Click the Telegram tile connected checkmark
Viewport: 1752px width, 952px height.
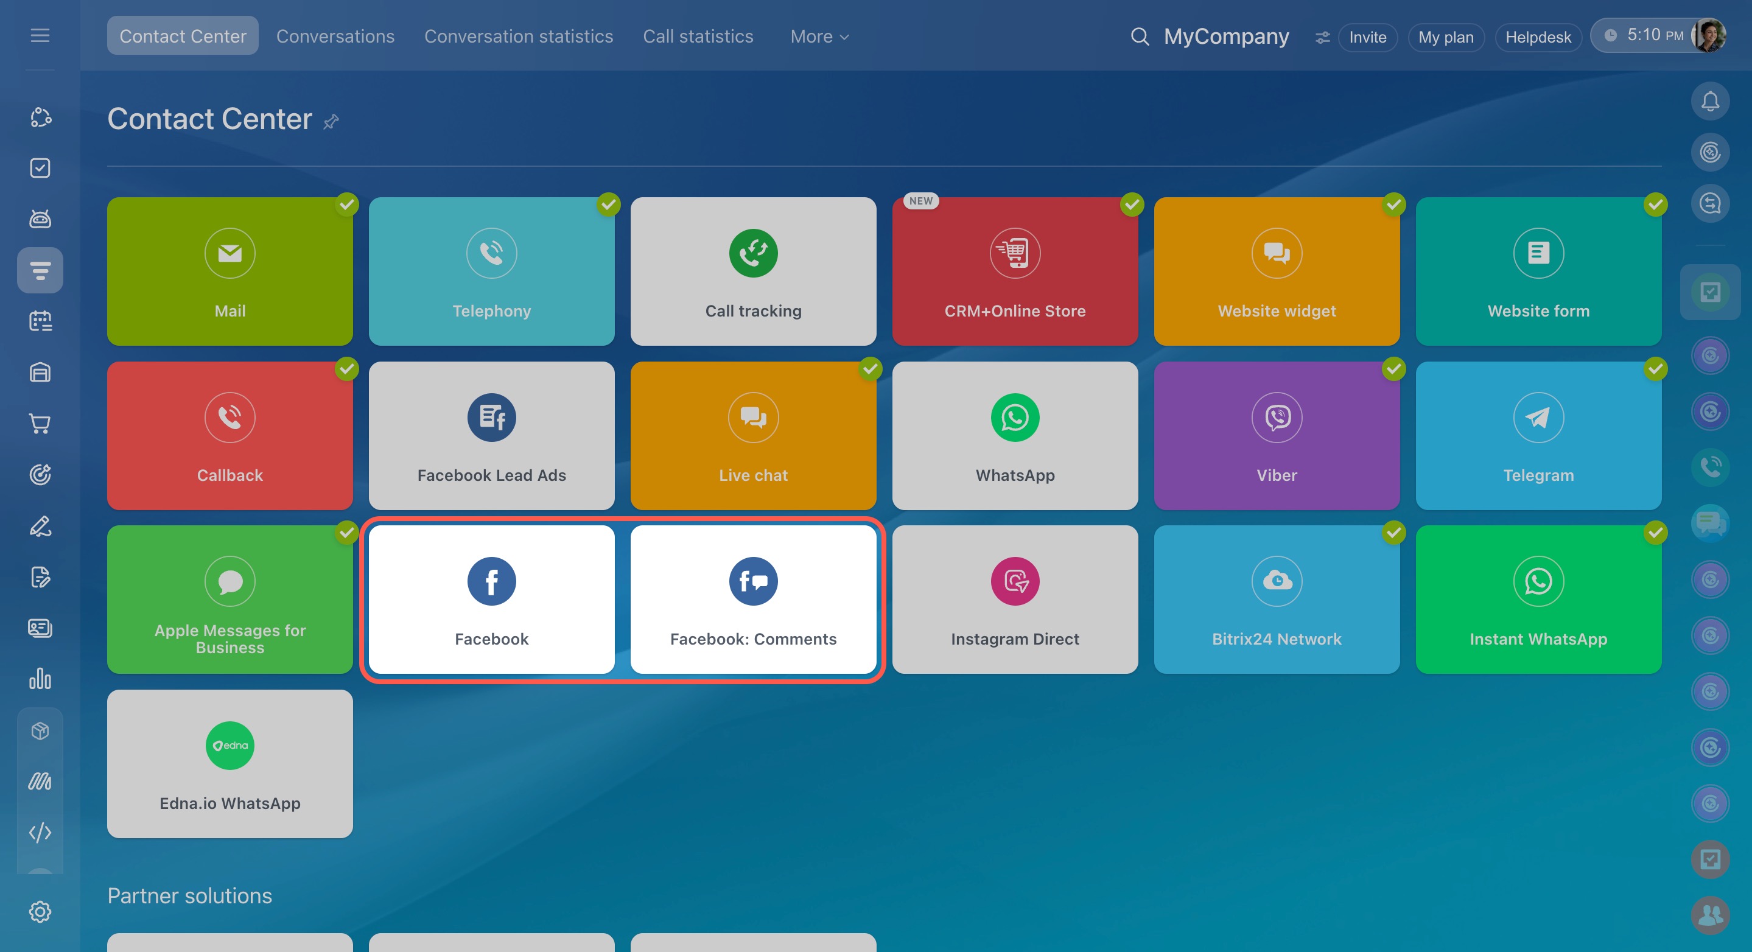pyautogui.click(x=1655, y=368)
